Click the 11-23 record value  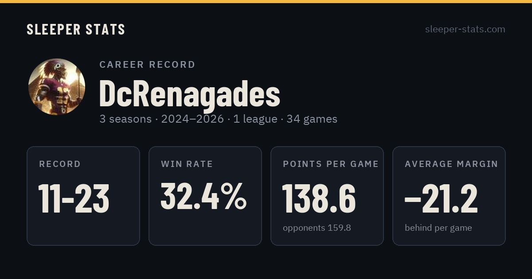[74, 198]
